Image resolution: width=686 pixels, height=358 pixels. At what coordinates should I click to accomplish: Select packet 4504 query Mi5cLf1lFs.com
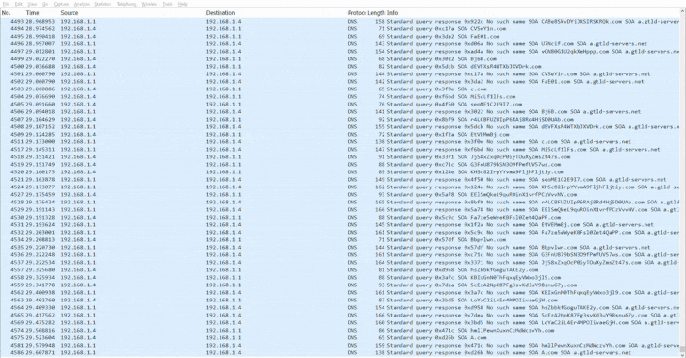[340, 97]
